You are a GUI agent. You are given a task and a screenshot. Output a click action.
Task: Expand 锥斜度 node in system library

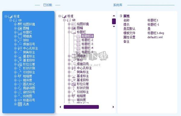tap(69, 100)
